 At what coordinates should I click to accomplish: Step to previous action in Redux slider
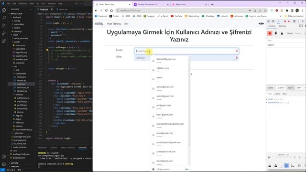pyautogui.click(x=295, y=157)
